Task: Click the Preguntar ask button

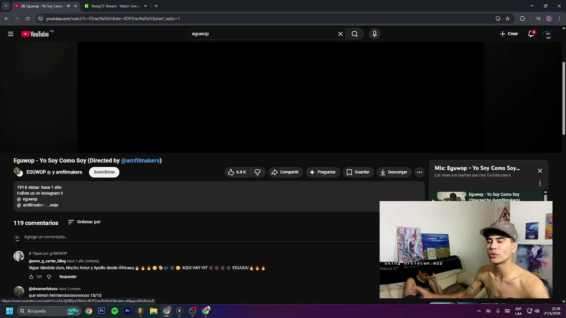Action: click(322, 172)
